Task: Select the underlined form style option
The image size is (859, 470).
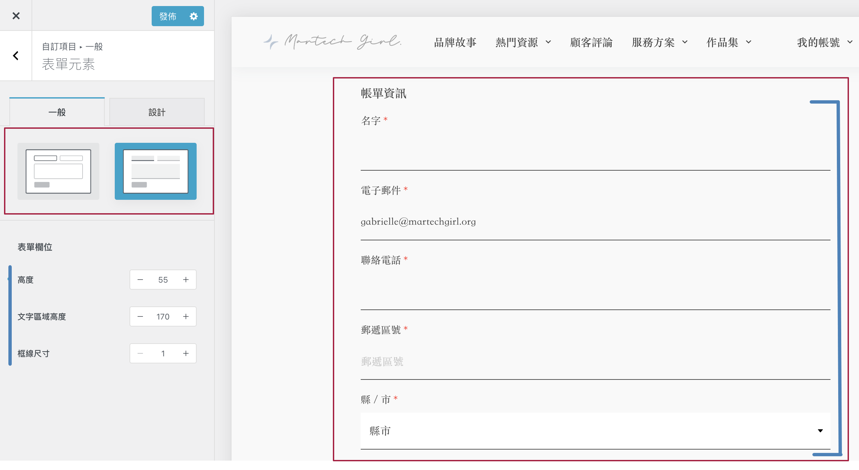Action: (x=156, y=171)
